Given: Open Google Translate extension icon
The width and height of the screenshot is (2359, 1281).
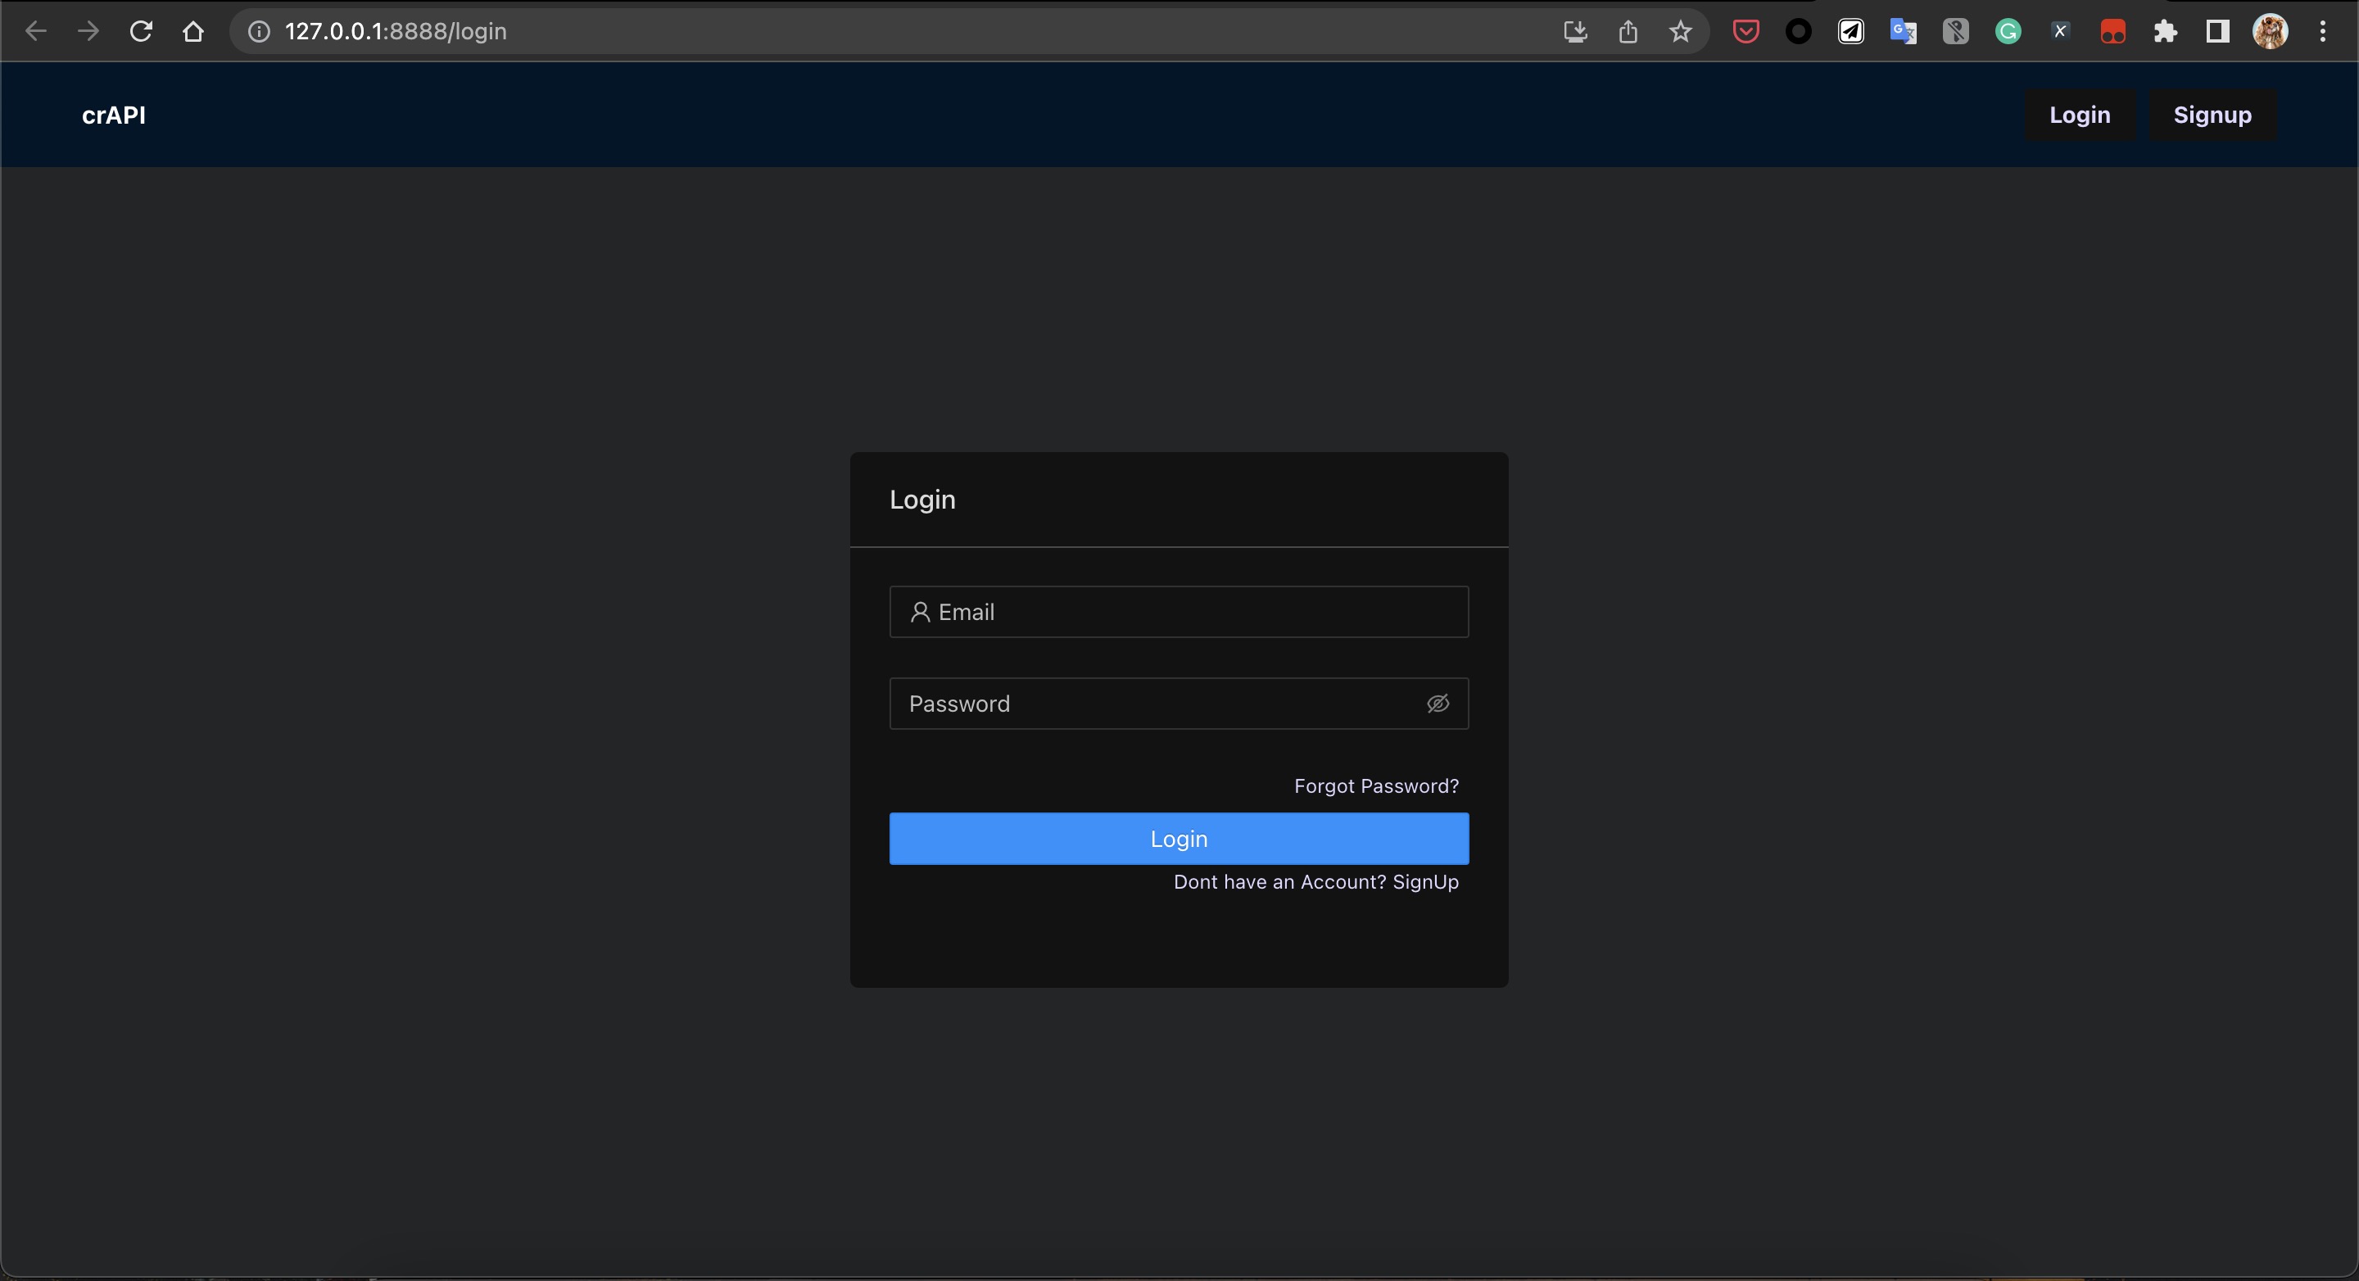Looking at the screenshot, I should (1903, 31).
